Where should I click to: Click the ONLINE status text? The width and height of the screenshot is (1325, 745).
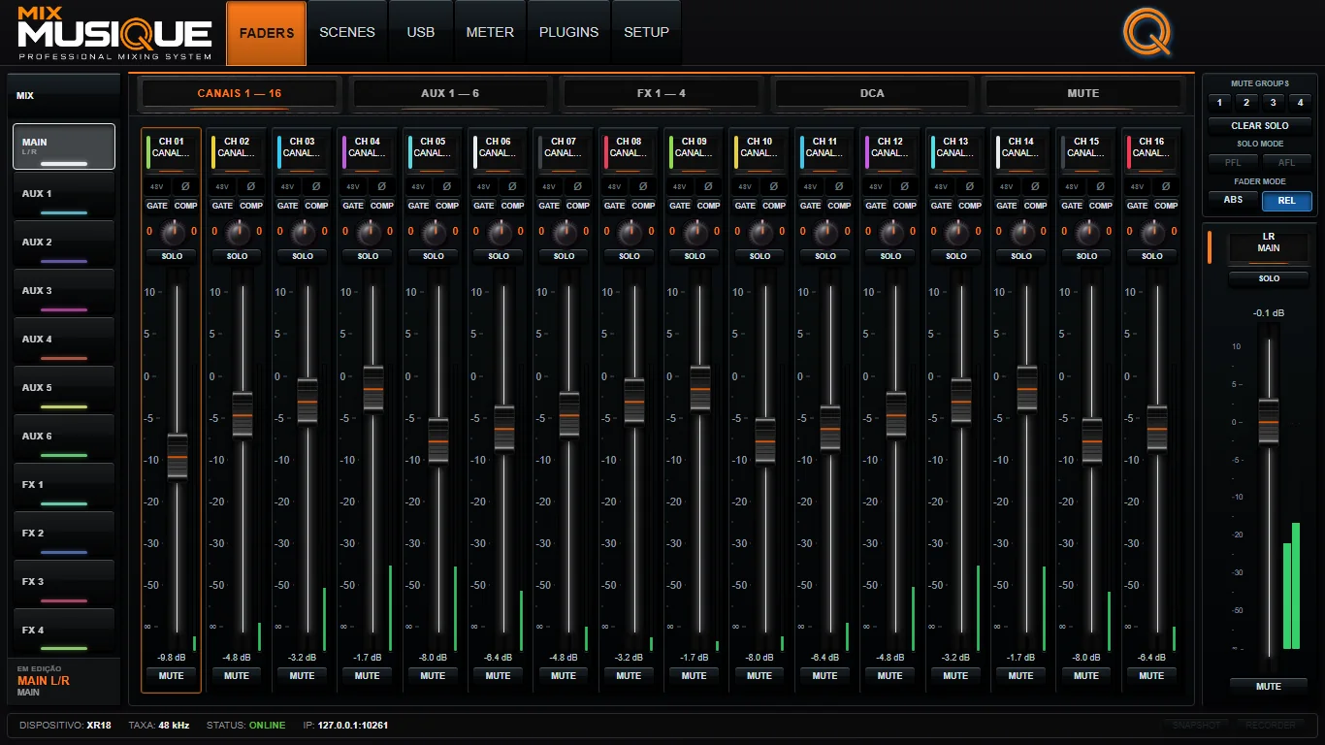(268, 726)
